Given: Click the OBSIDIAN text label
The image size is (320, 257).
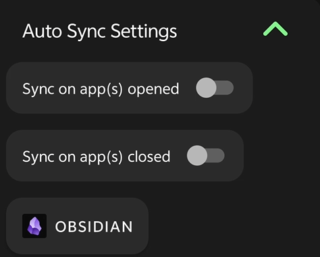Looking at the screenshot, I should coord(94,227).
